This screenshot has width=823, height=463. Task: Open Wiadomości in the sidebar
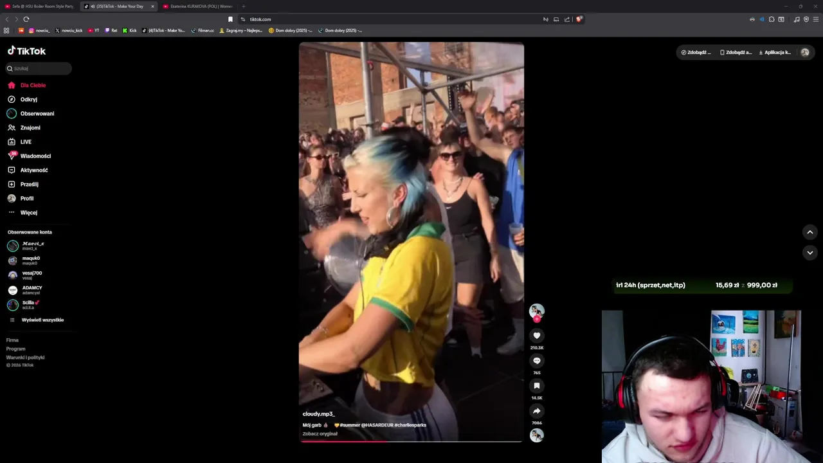coord(29,156)
